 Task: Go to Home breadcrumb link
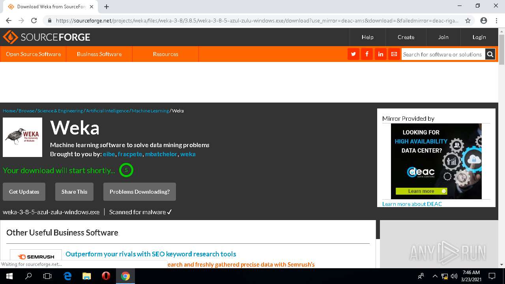coord(9,111)
